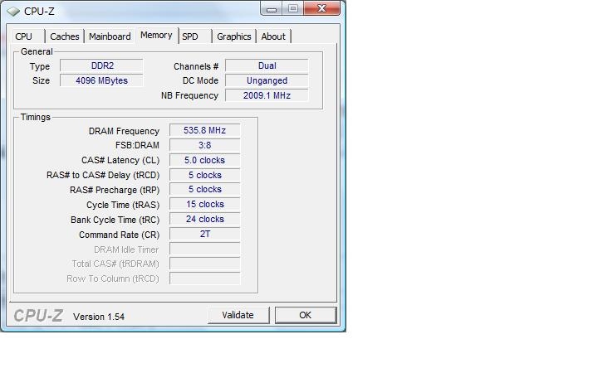The width and height of the screenshot is (598, 373).
Task: Switch to the CPU tab
Action: [24, 36]
